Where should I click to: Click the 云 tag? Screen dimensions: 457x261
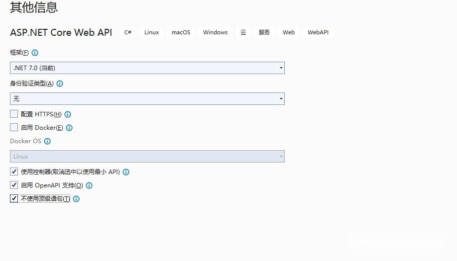[x=243, y=32]
